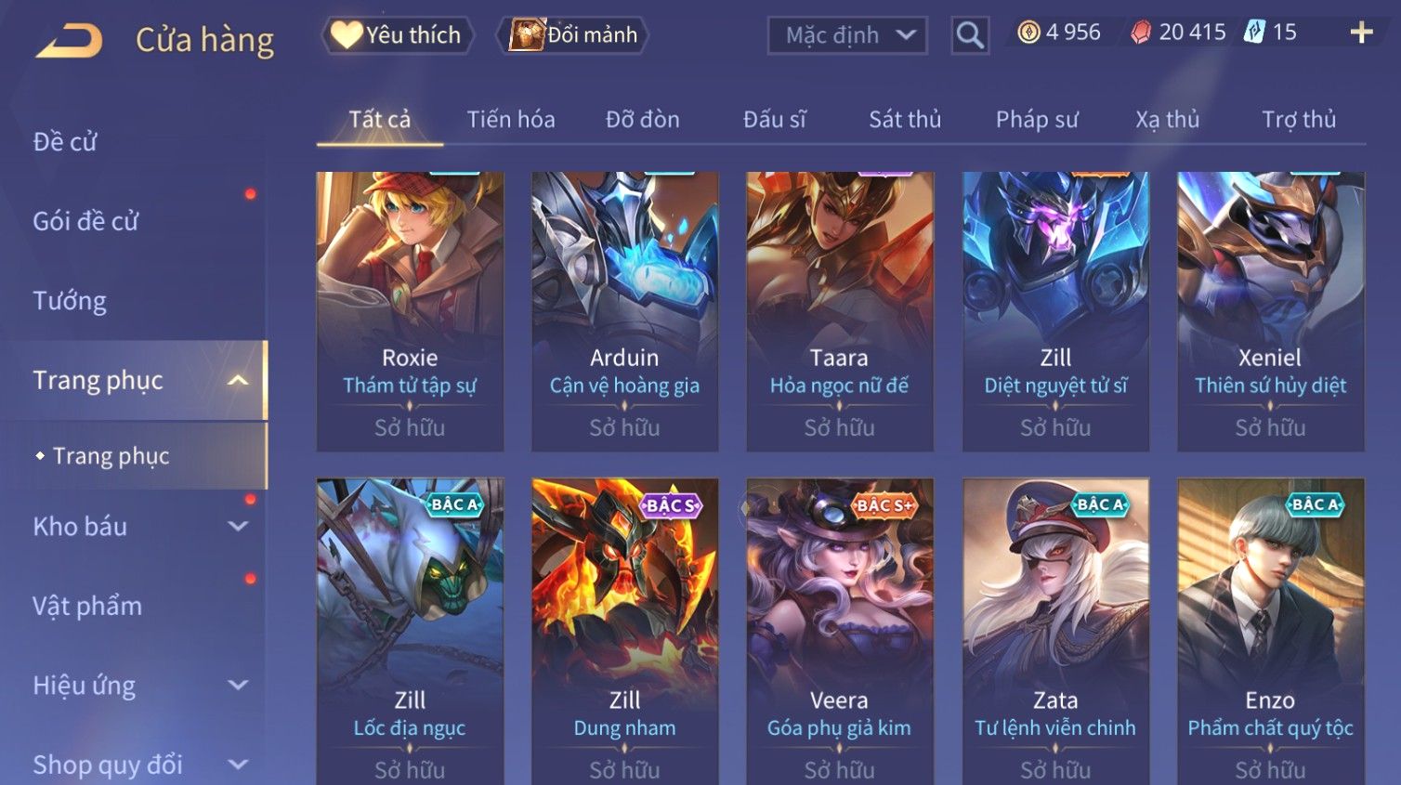Go to Gói đề cử section
This screenshot has height=785, width=1401.
pyautogui.click(x=85, y=221)
